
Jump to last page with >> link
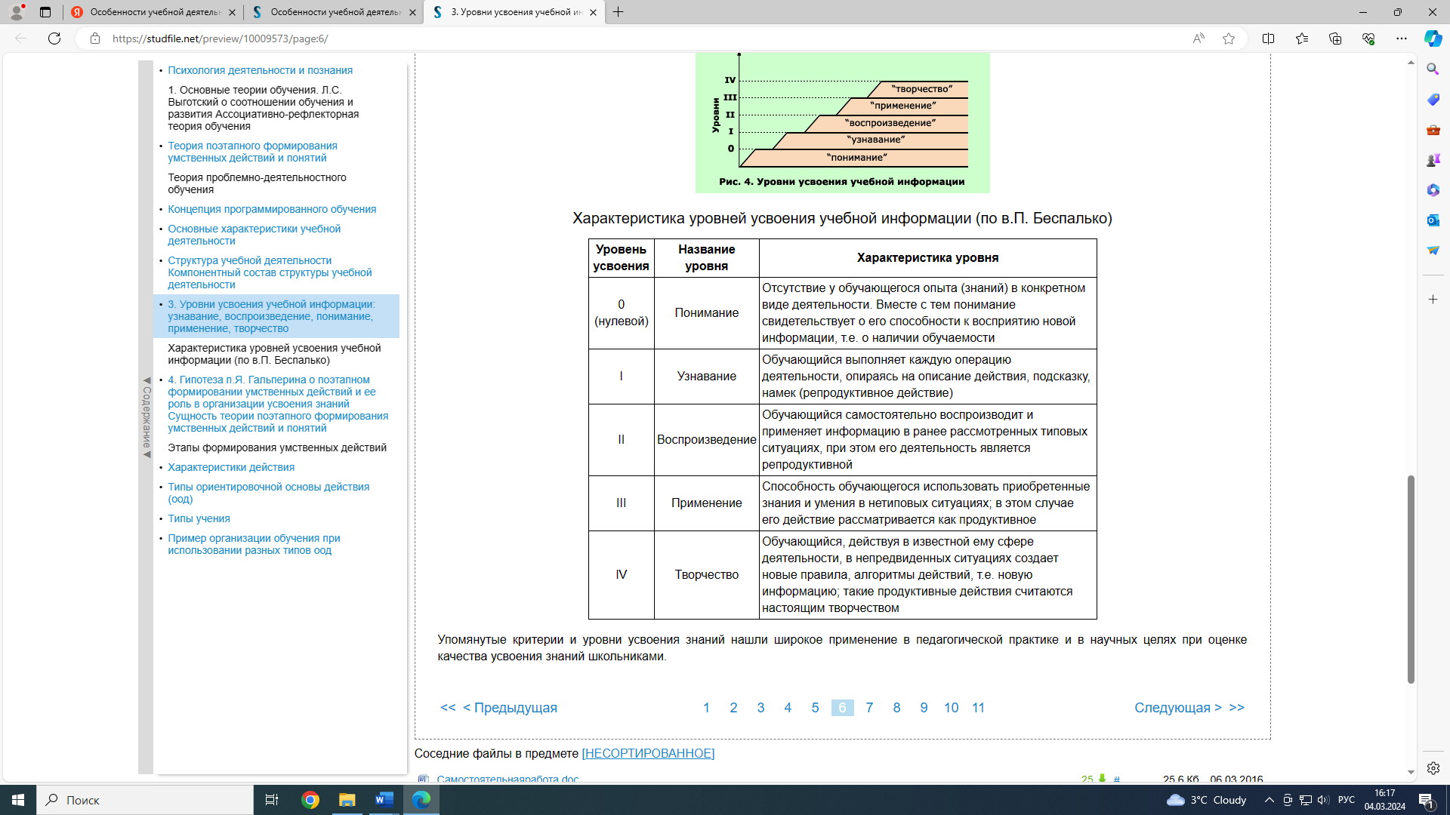click(1236, 708)
